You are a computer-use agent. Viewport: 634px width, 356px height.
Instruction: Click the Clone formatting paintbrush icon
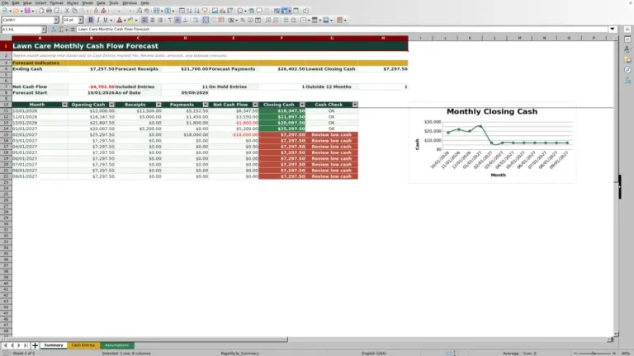tap(96, 11)
